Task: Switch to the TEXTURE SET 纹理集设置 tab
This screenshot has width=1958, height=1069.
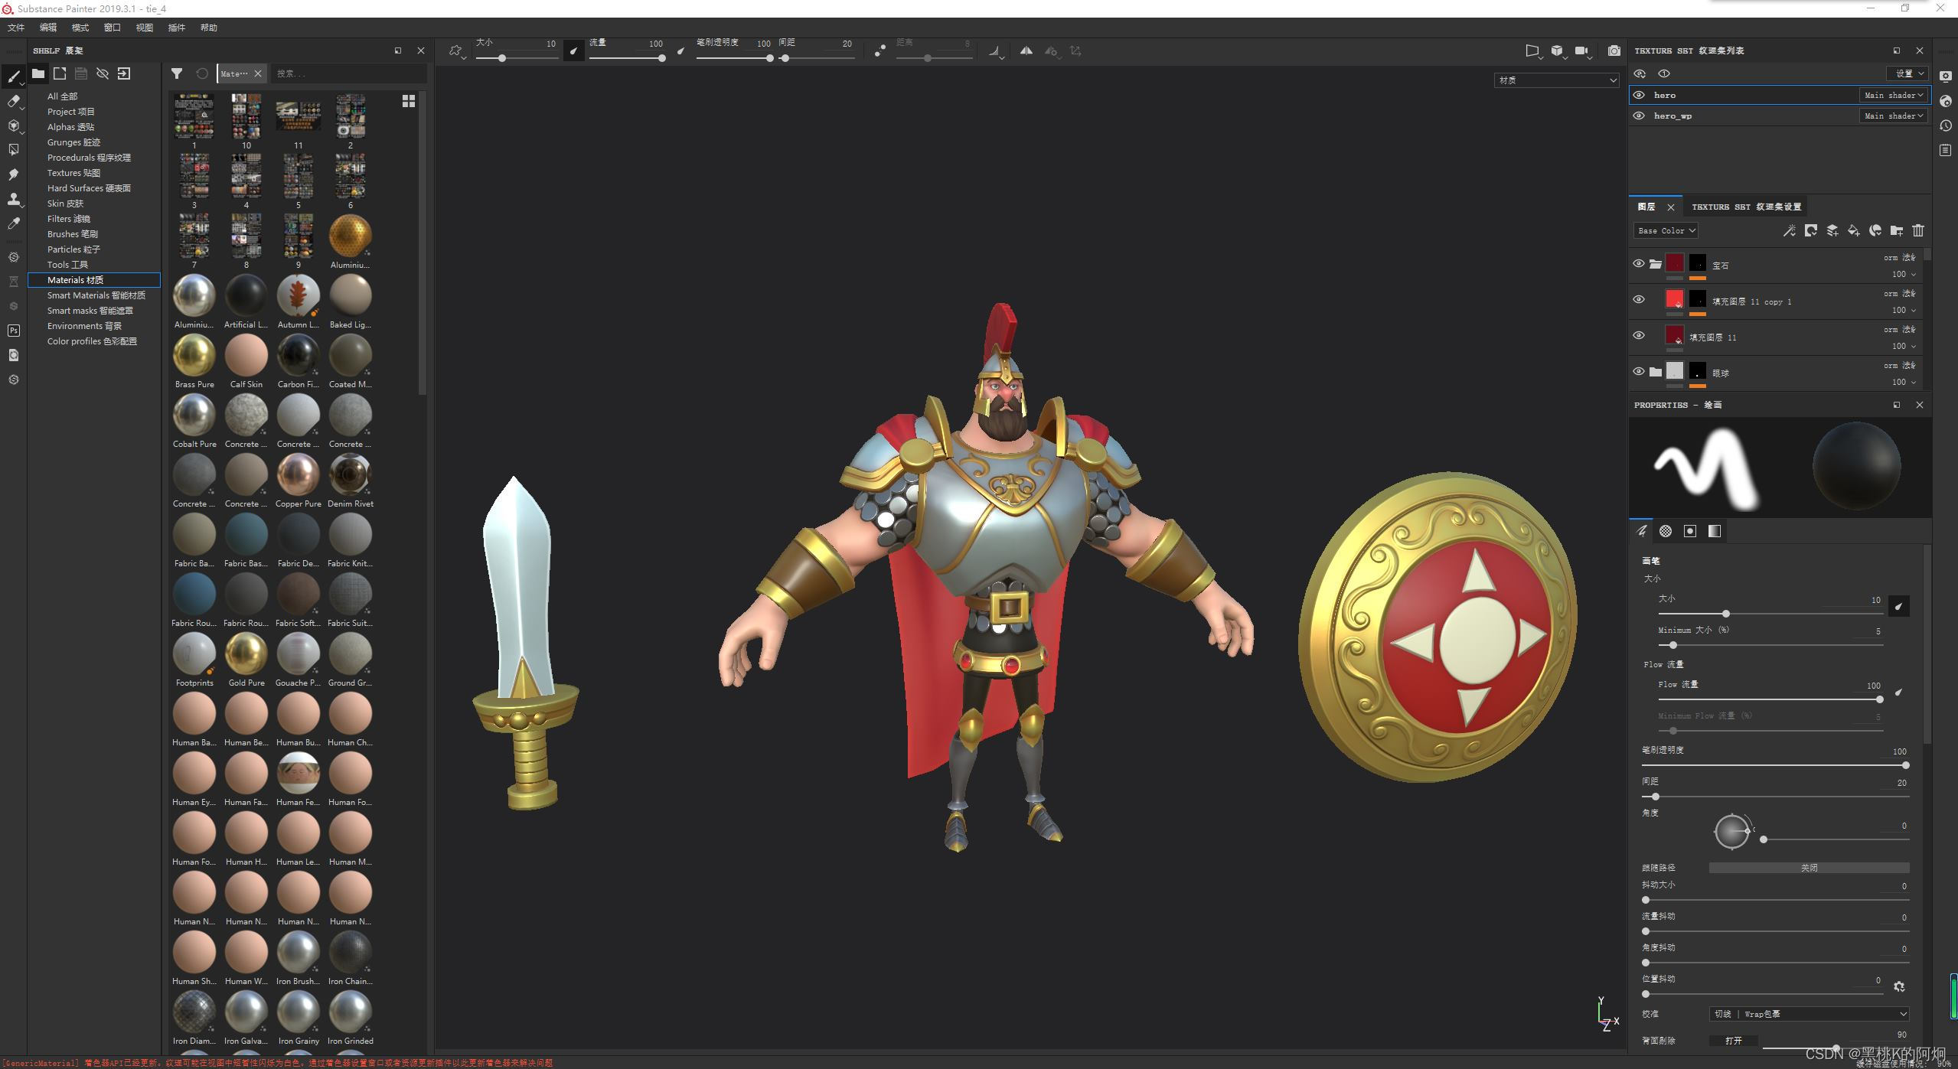Action: [1745, 207]
